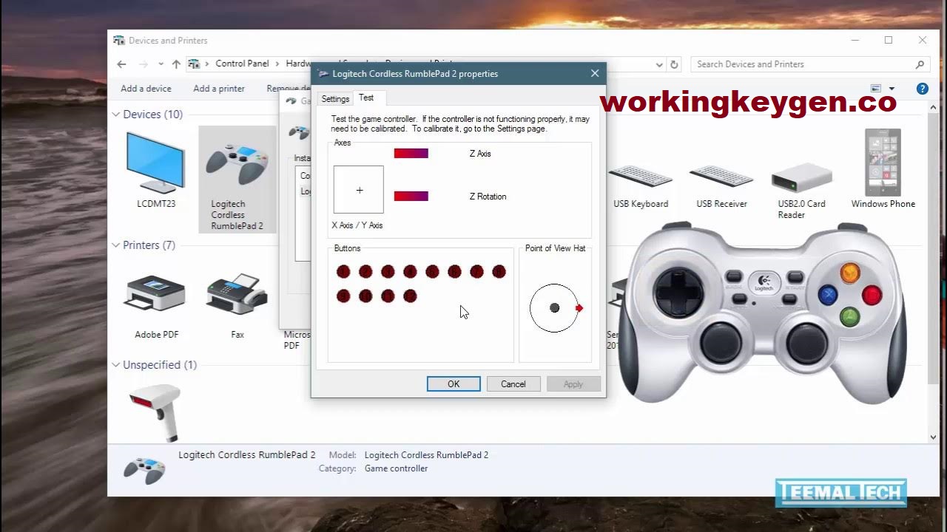Switch to the Settings tab
The height and width of the screenshot is (532, 947).
point(334,98)
